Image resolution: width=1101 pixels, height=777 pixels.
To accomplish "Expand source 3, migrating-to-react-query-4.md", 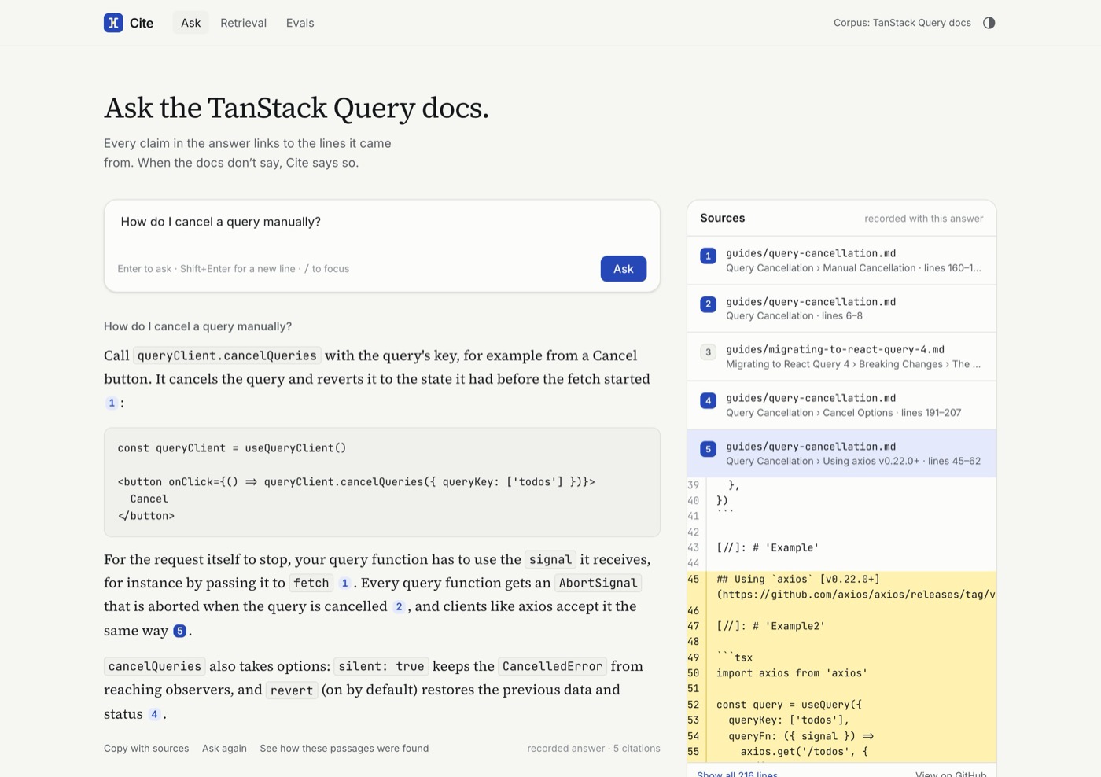I will point(841,357).
